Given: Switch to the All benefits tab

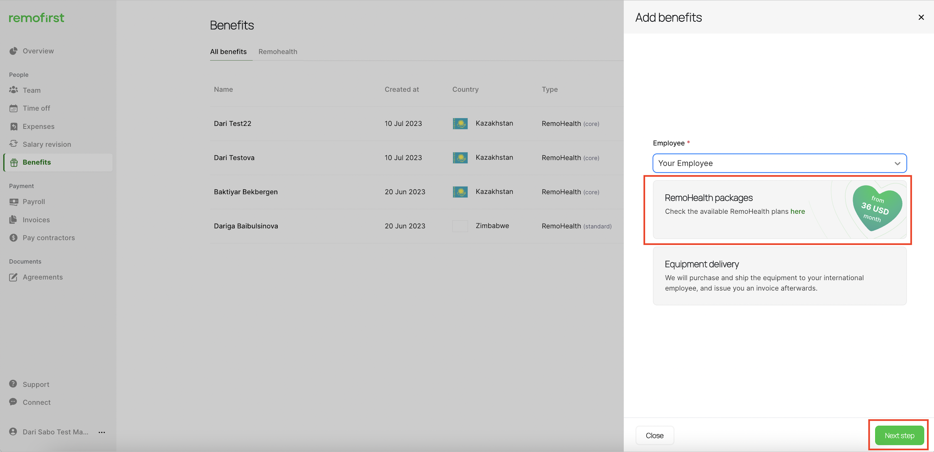Looking at the screenshot, I should coord(228,52).
